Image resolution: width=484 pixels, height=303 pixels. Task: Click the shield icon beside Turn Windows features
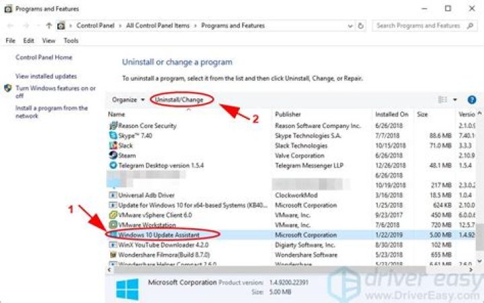pos(7,88)
